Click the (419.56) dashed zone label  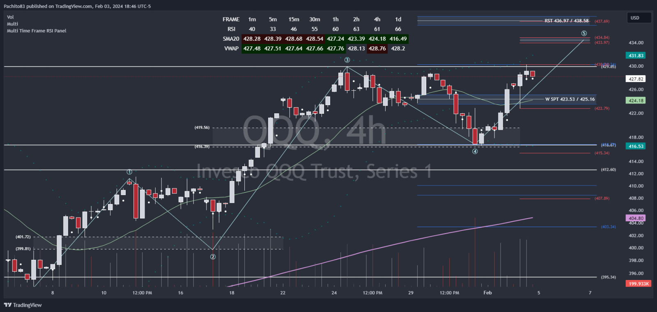202,128
